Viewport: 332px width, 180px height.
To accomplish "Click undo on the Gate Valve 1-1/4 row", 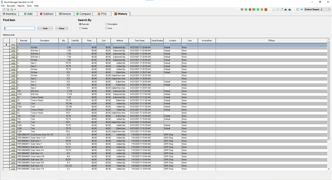I will pyautogui.click(x=13, y=138).
